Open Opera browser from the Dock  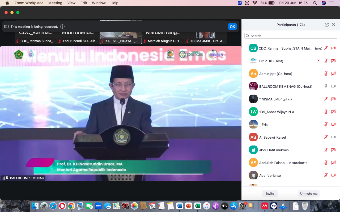point(62,206)
